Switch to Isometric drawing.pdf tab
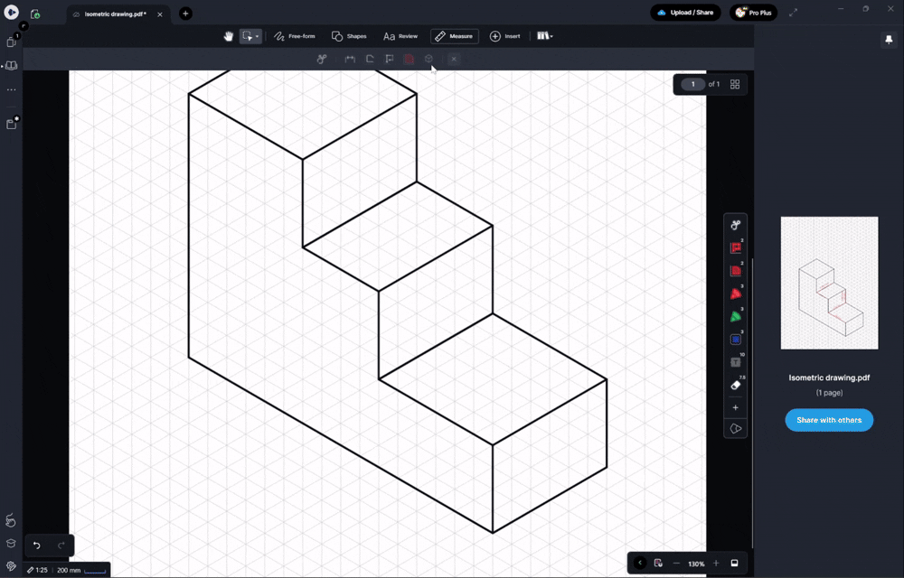 pos(116,14)
